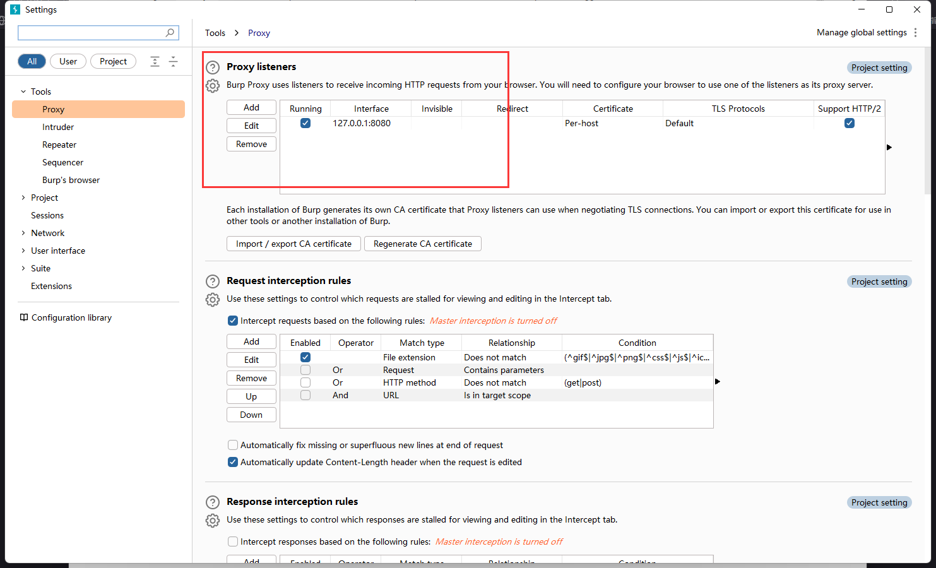The image size is (936, 568).
Task: Expand the User interface tree node
Action: coord(23,251)
